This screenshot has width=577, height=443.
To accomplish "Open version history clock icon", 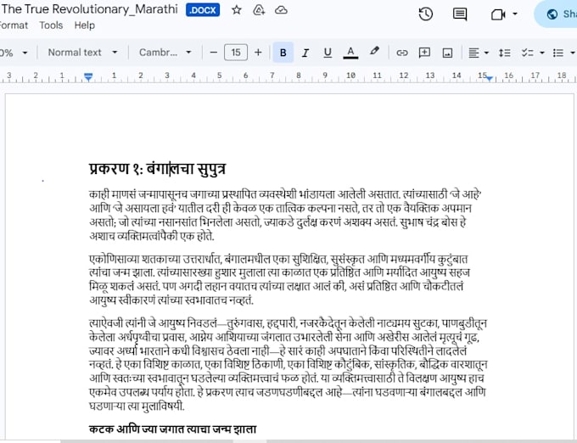I will click(426, 14).
